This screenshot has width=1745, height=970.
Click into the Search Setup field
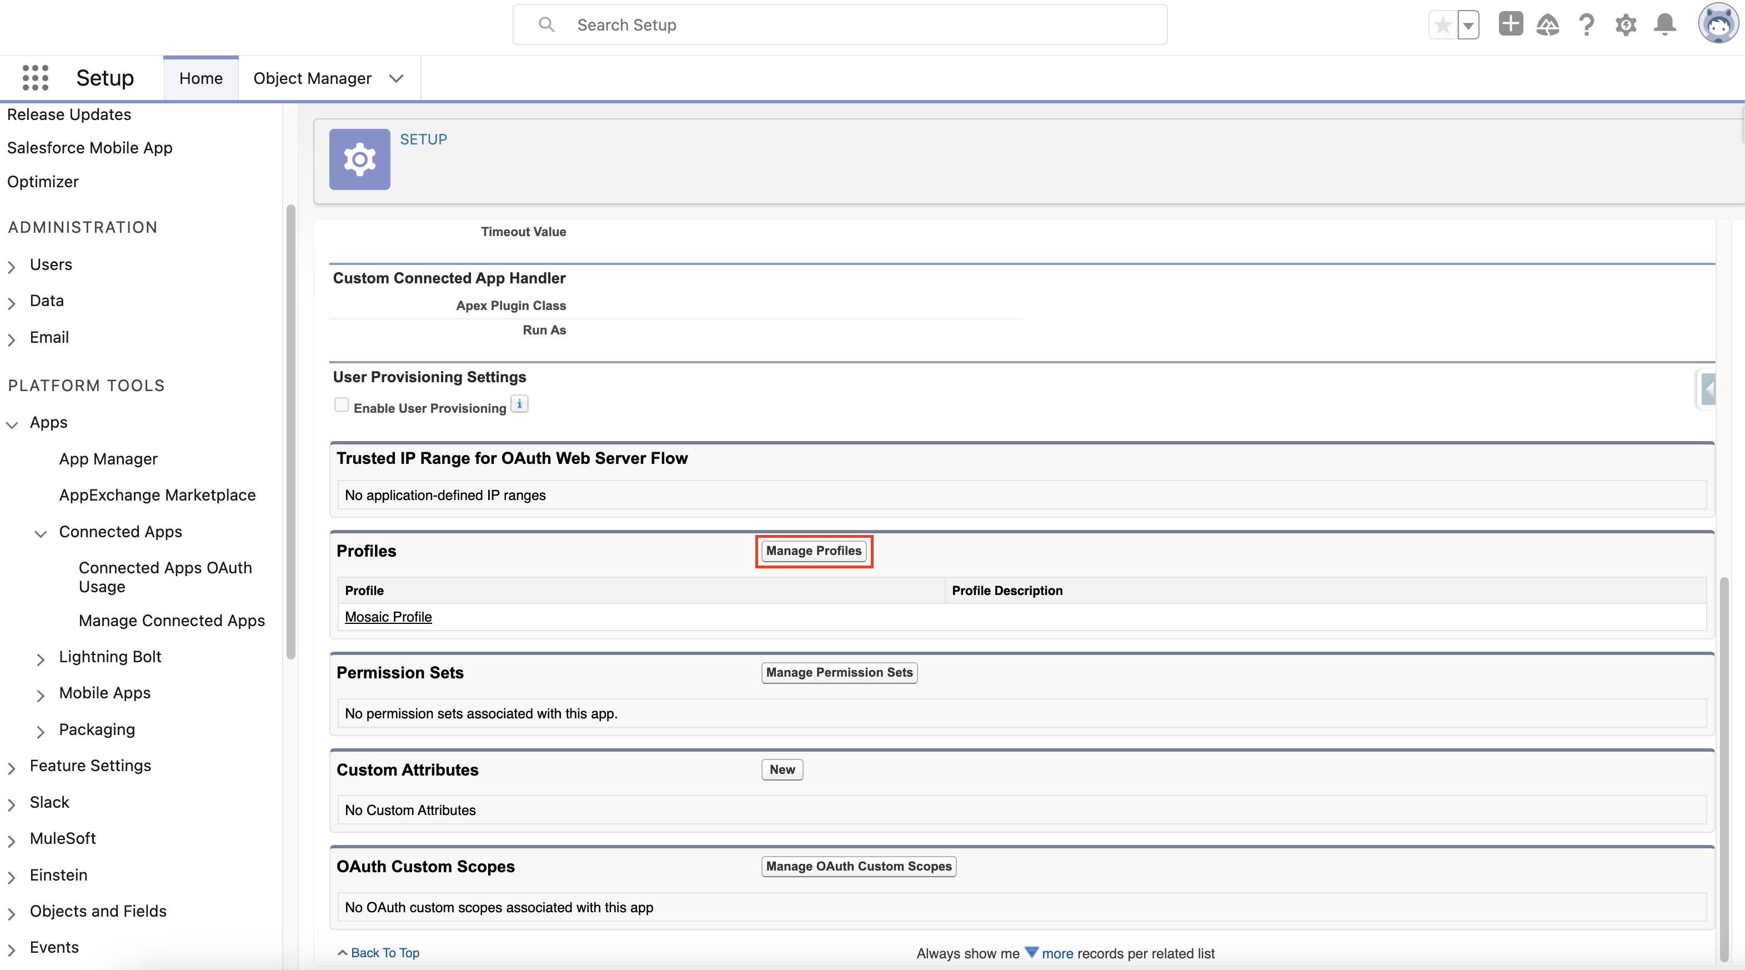coord(840,25)
